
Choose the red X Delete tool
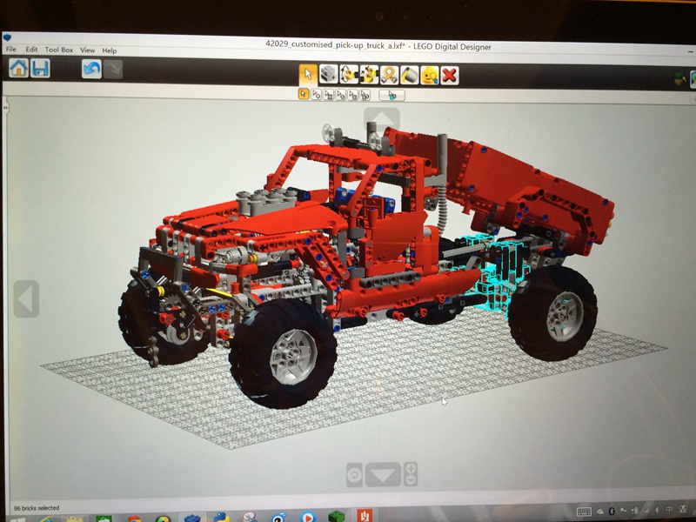click(x=450, y=76)
